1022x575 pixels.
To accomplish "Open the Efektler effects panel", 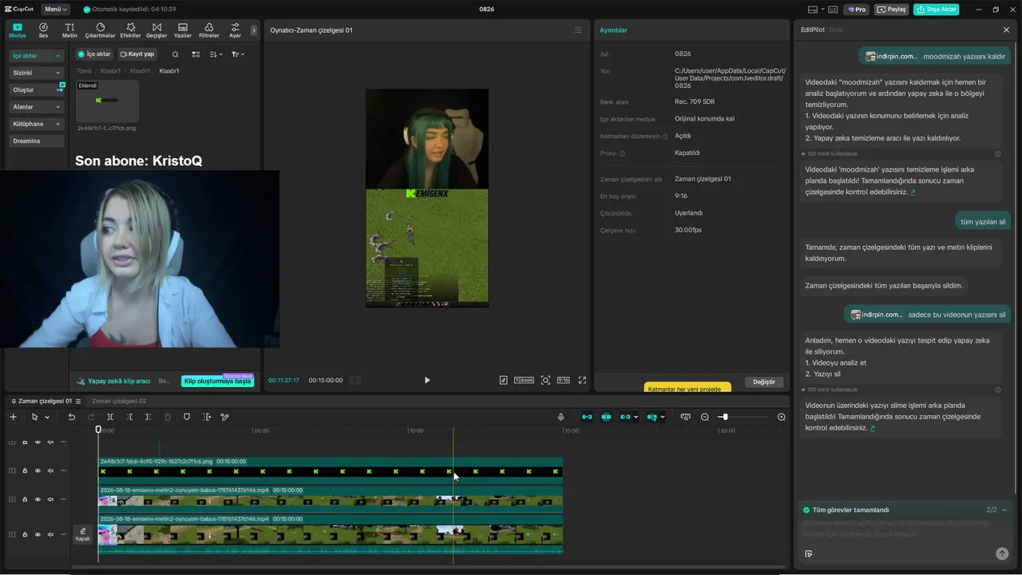I will [130, 30].
